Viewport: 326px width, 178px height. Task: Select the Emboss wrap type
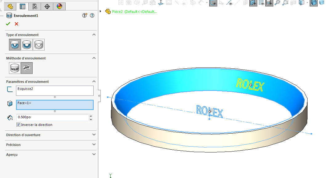click(15, 45)
